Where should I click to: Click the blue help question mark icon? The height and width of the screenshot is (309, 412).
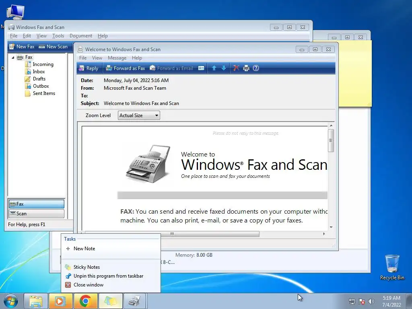[255, 68]
